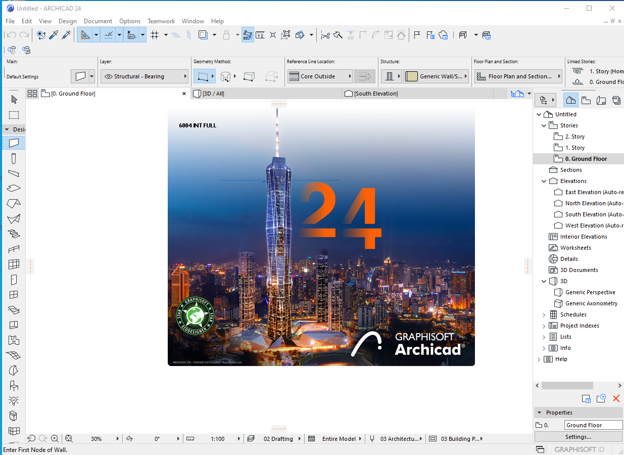Click the Split scissors icon
The height and width of the screenshot is (455, 624).
pyautogui.click(x=325, y=35)
